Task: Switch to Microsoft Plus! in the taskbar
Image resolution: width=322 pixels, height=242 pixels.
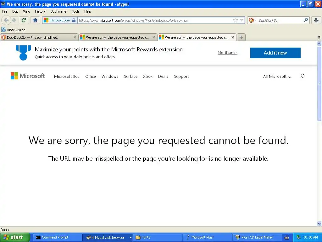Action: point(207,237)
